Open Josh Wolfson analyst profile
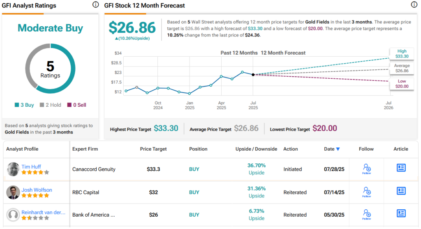This screenshot has width=421, height=229. [37, 190]
